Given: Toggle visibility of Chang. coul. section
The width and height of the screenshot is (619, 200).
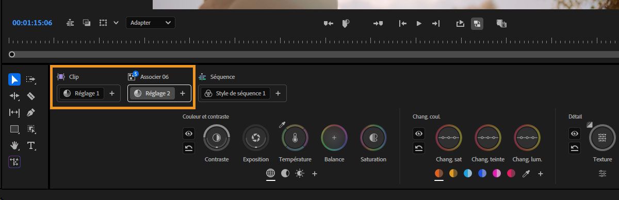Looking at the screenshot, I should coord(419,134).
